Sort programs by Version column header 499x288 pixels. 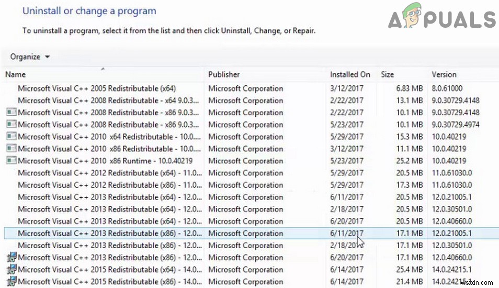click(444, 74)
